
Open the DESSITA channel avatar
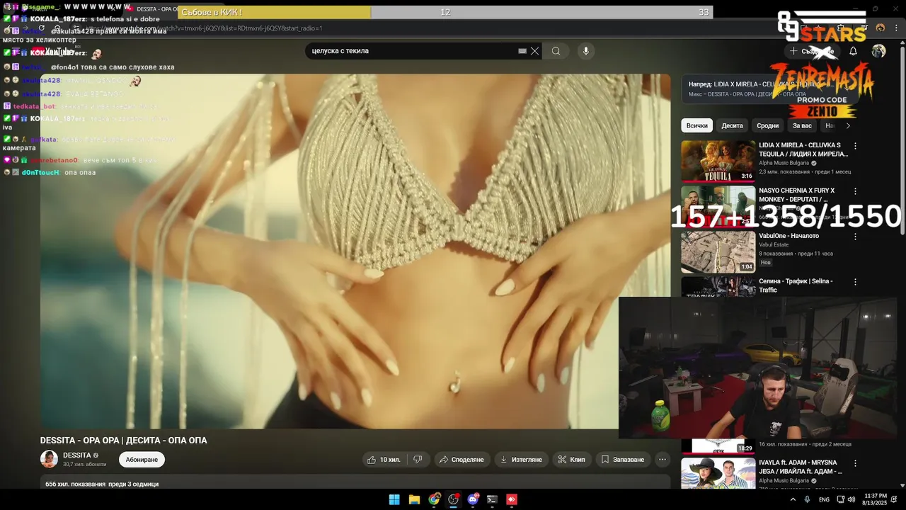pyautogui.click(x=49, y=459)
